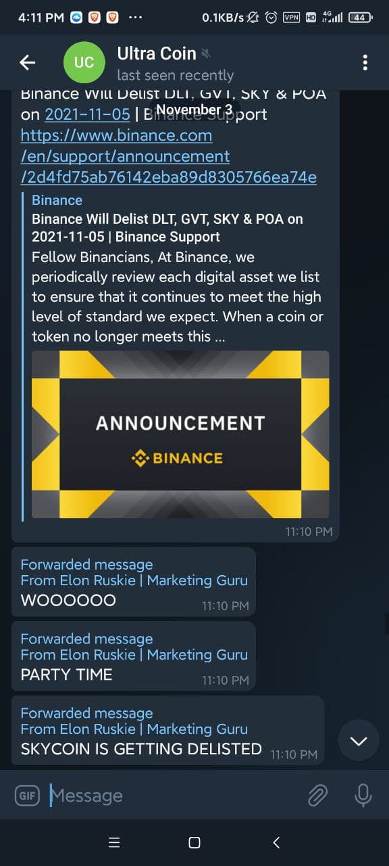Tap sender name above WOOOOOO message
The image size is (389, 866).
[134, 580]
